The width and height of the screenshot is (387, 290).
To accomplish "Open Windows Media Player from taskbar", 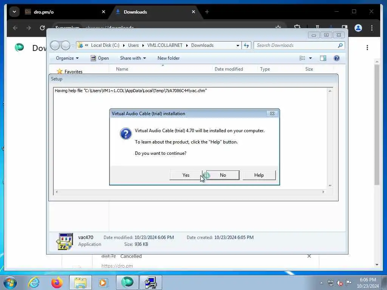I will click(103, 282).
